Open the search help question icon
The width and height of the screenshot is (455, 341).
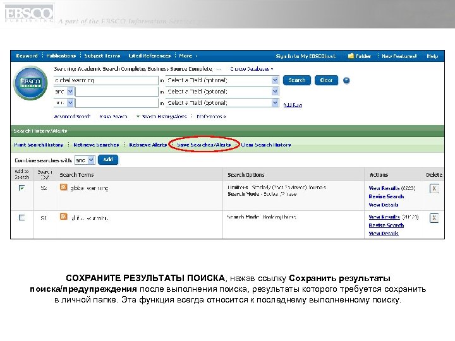(346, 81)
